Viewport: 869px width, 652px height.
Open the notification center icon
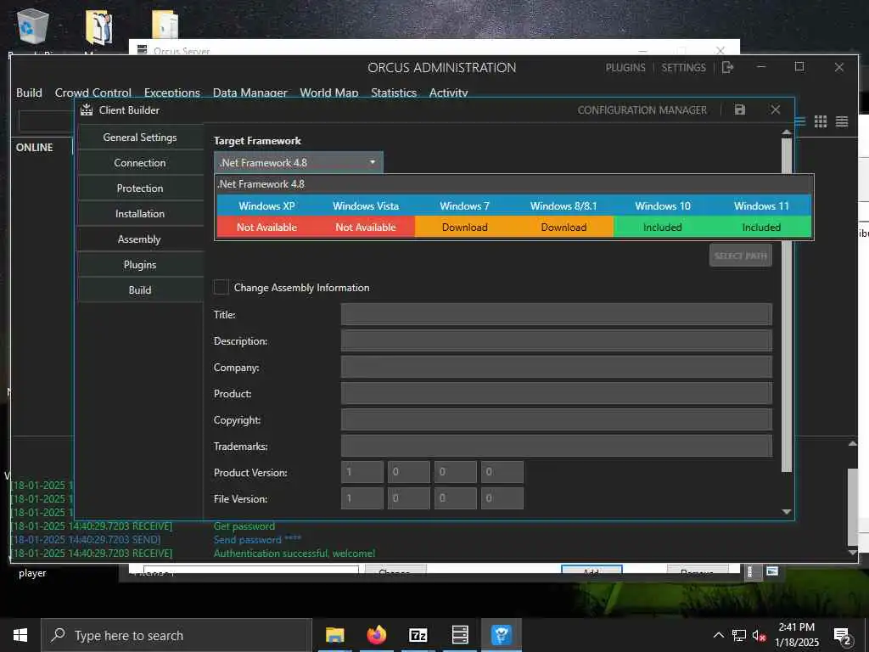[x=843, y=635]
